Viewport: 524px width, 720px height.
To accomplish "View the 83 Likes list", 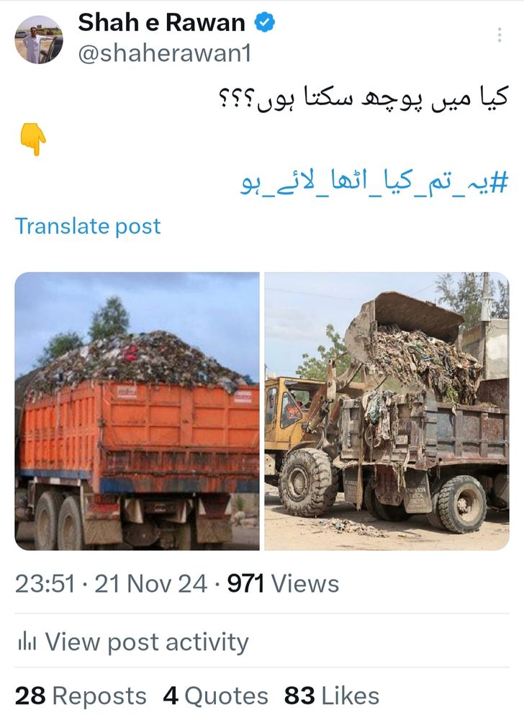I will (x=332, y=696).
